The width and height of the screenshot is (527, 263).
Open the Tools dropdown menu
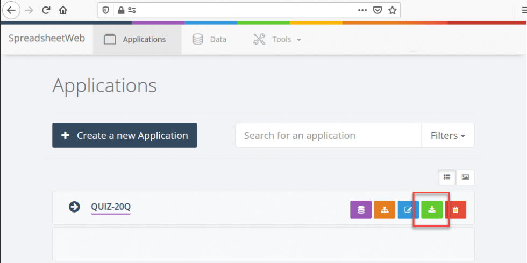[x=277, y=39]
